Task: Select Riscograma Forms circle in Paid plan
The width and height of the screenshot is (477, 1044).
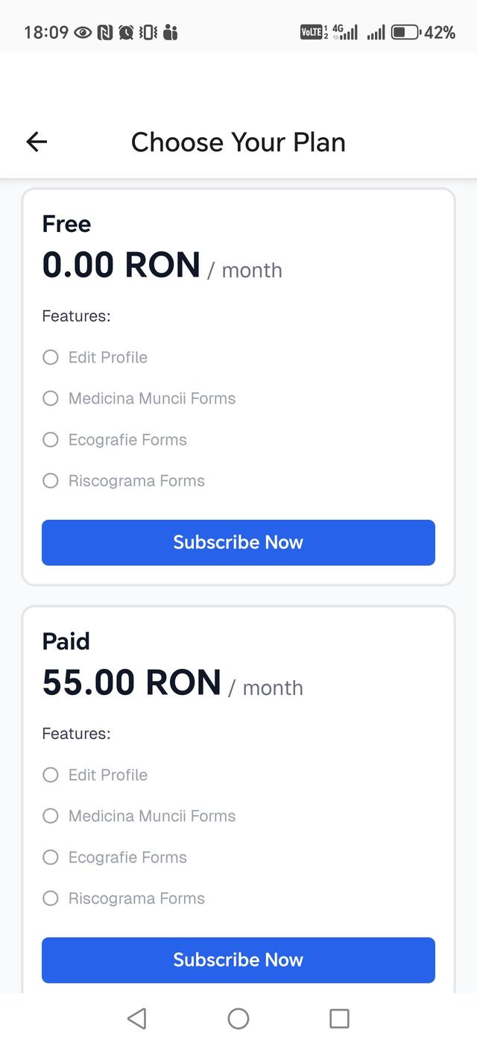Action: point(51,899)
